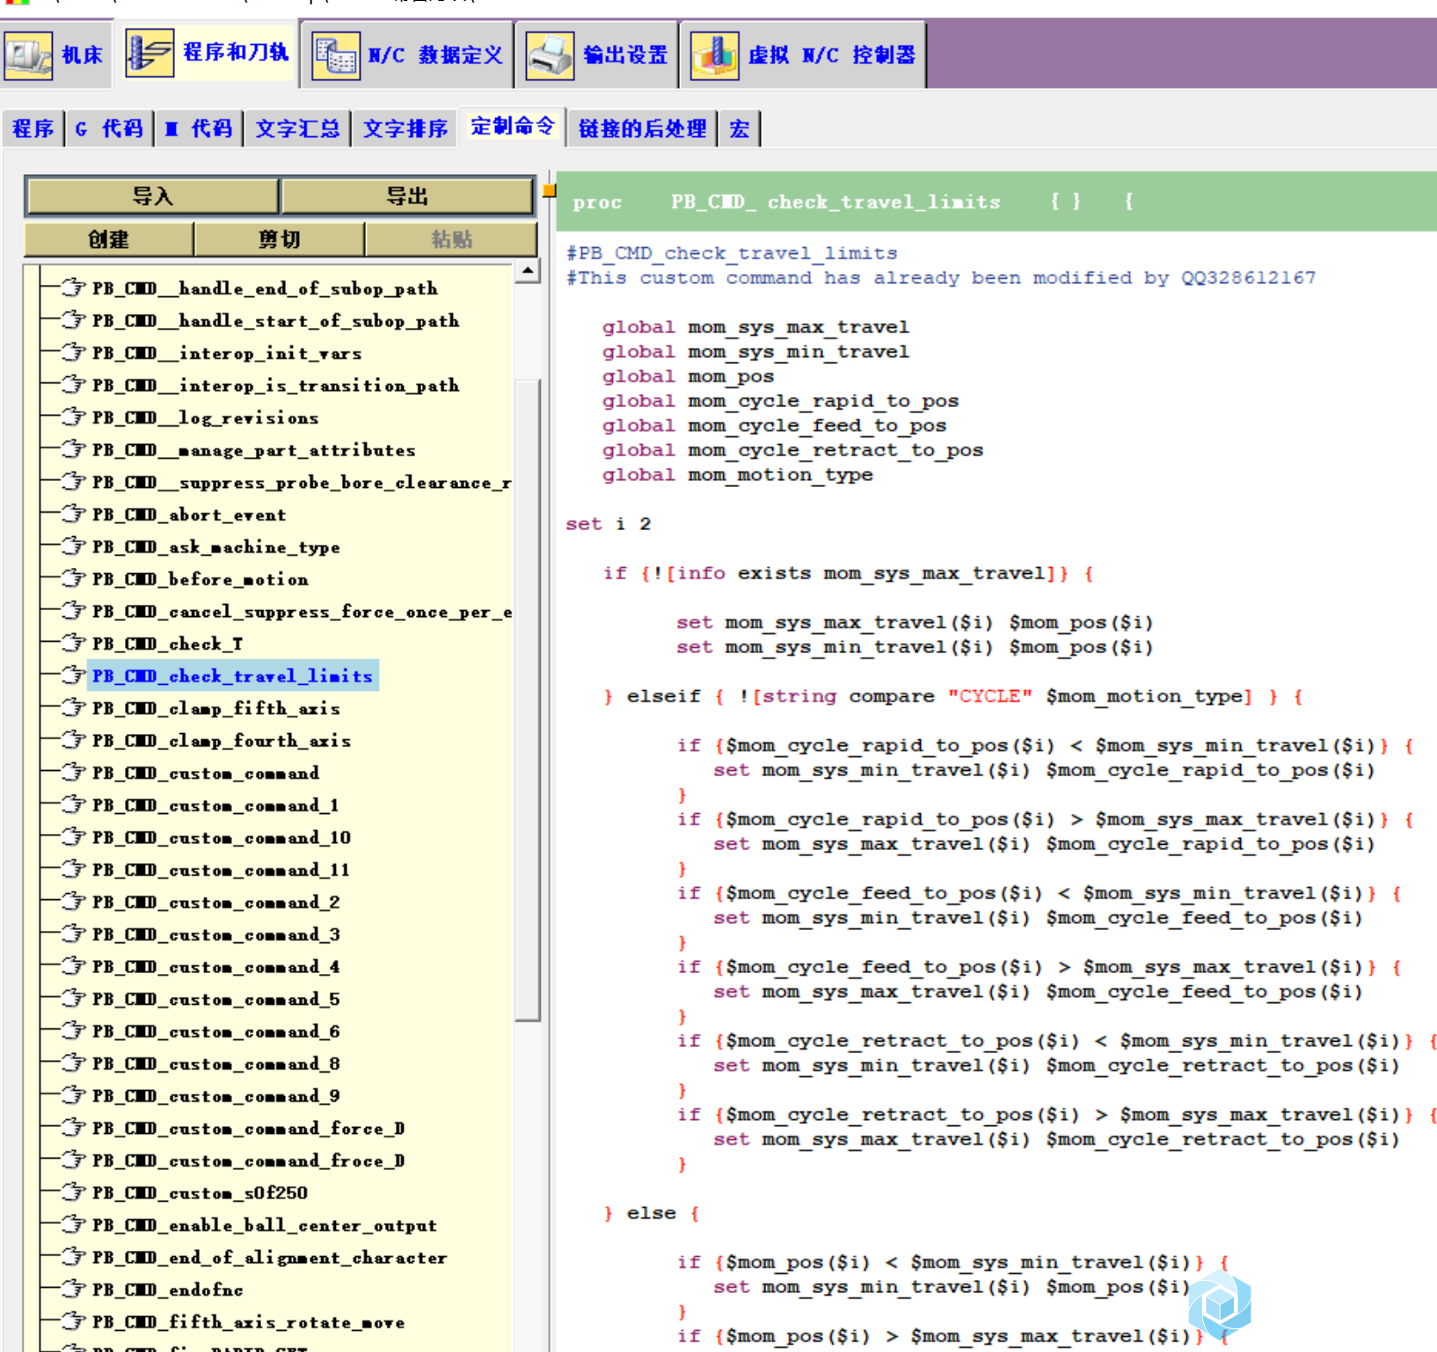Select the G 代码 sub-tab

(110, 129)
